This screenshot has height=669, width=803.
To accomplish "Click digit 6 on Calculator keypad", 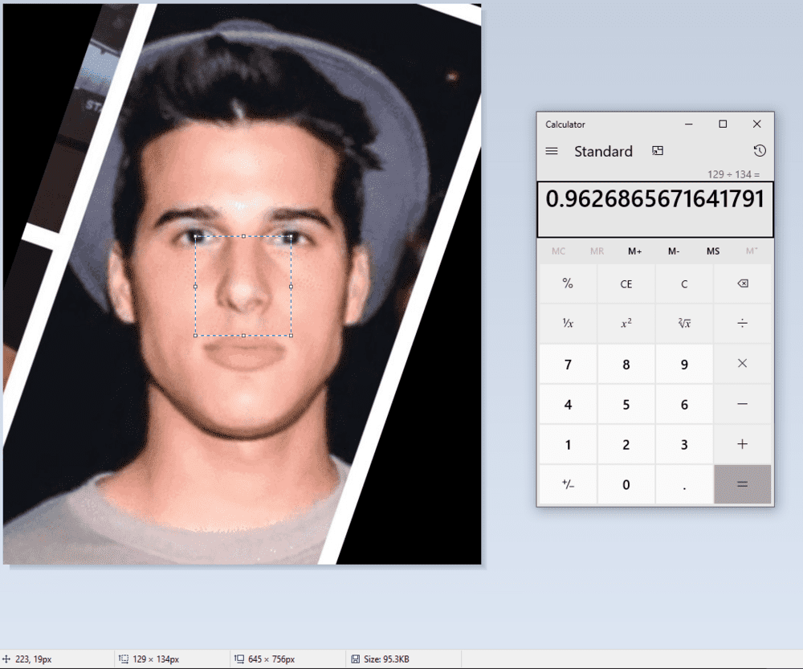I will pos(684,404).
